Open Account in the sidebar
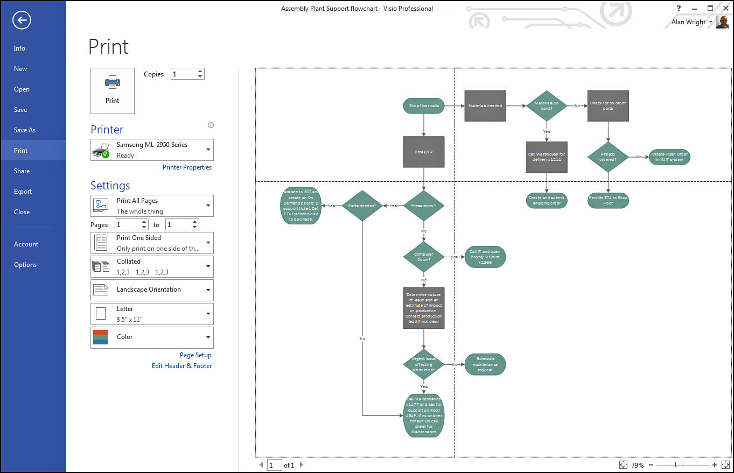The image size is (734, 473). point(33,244)
